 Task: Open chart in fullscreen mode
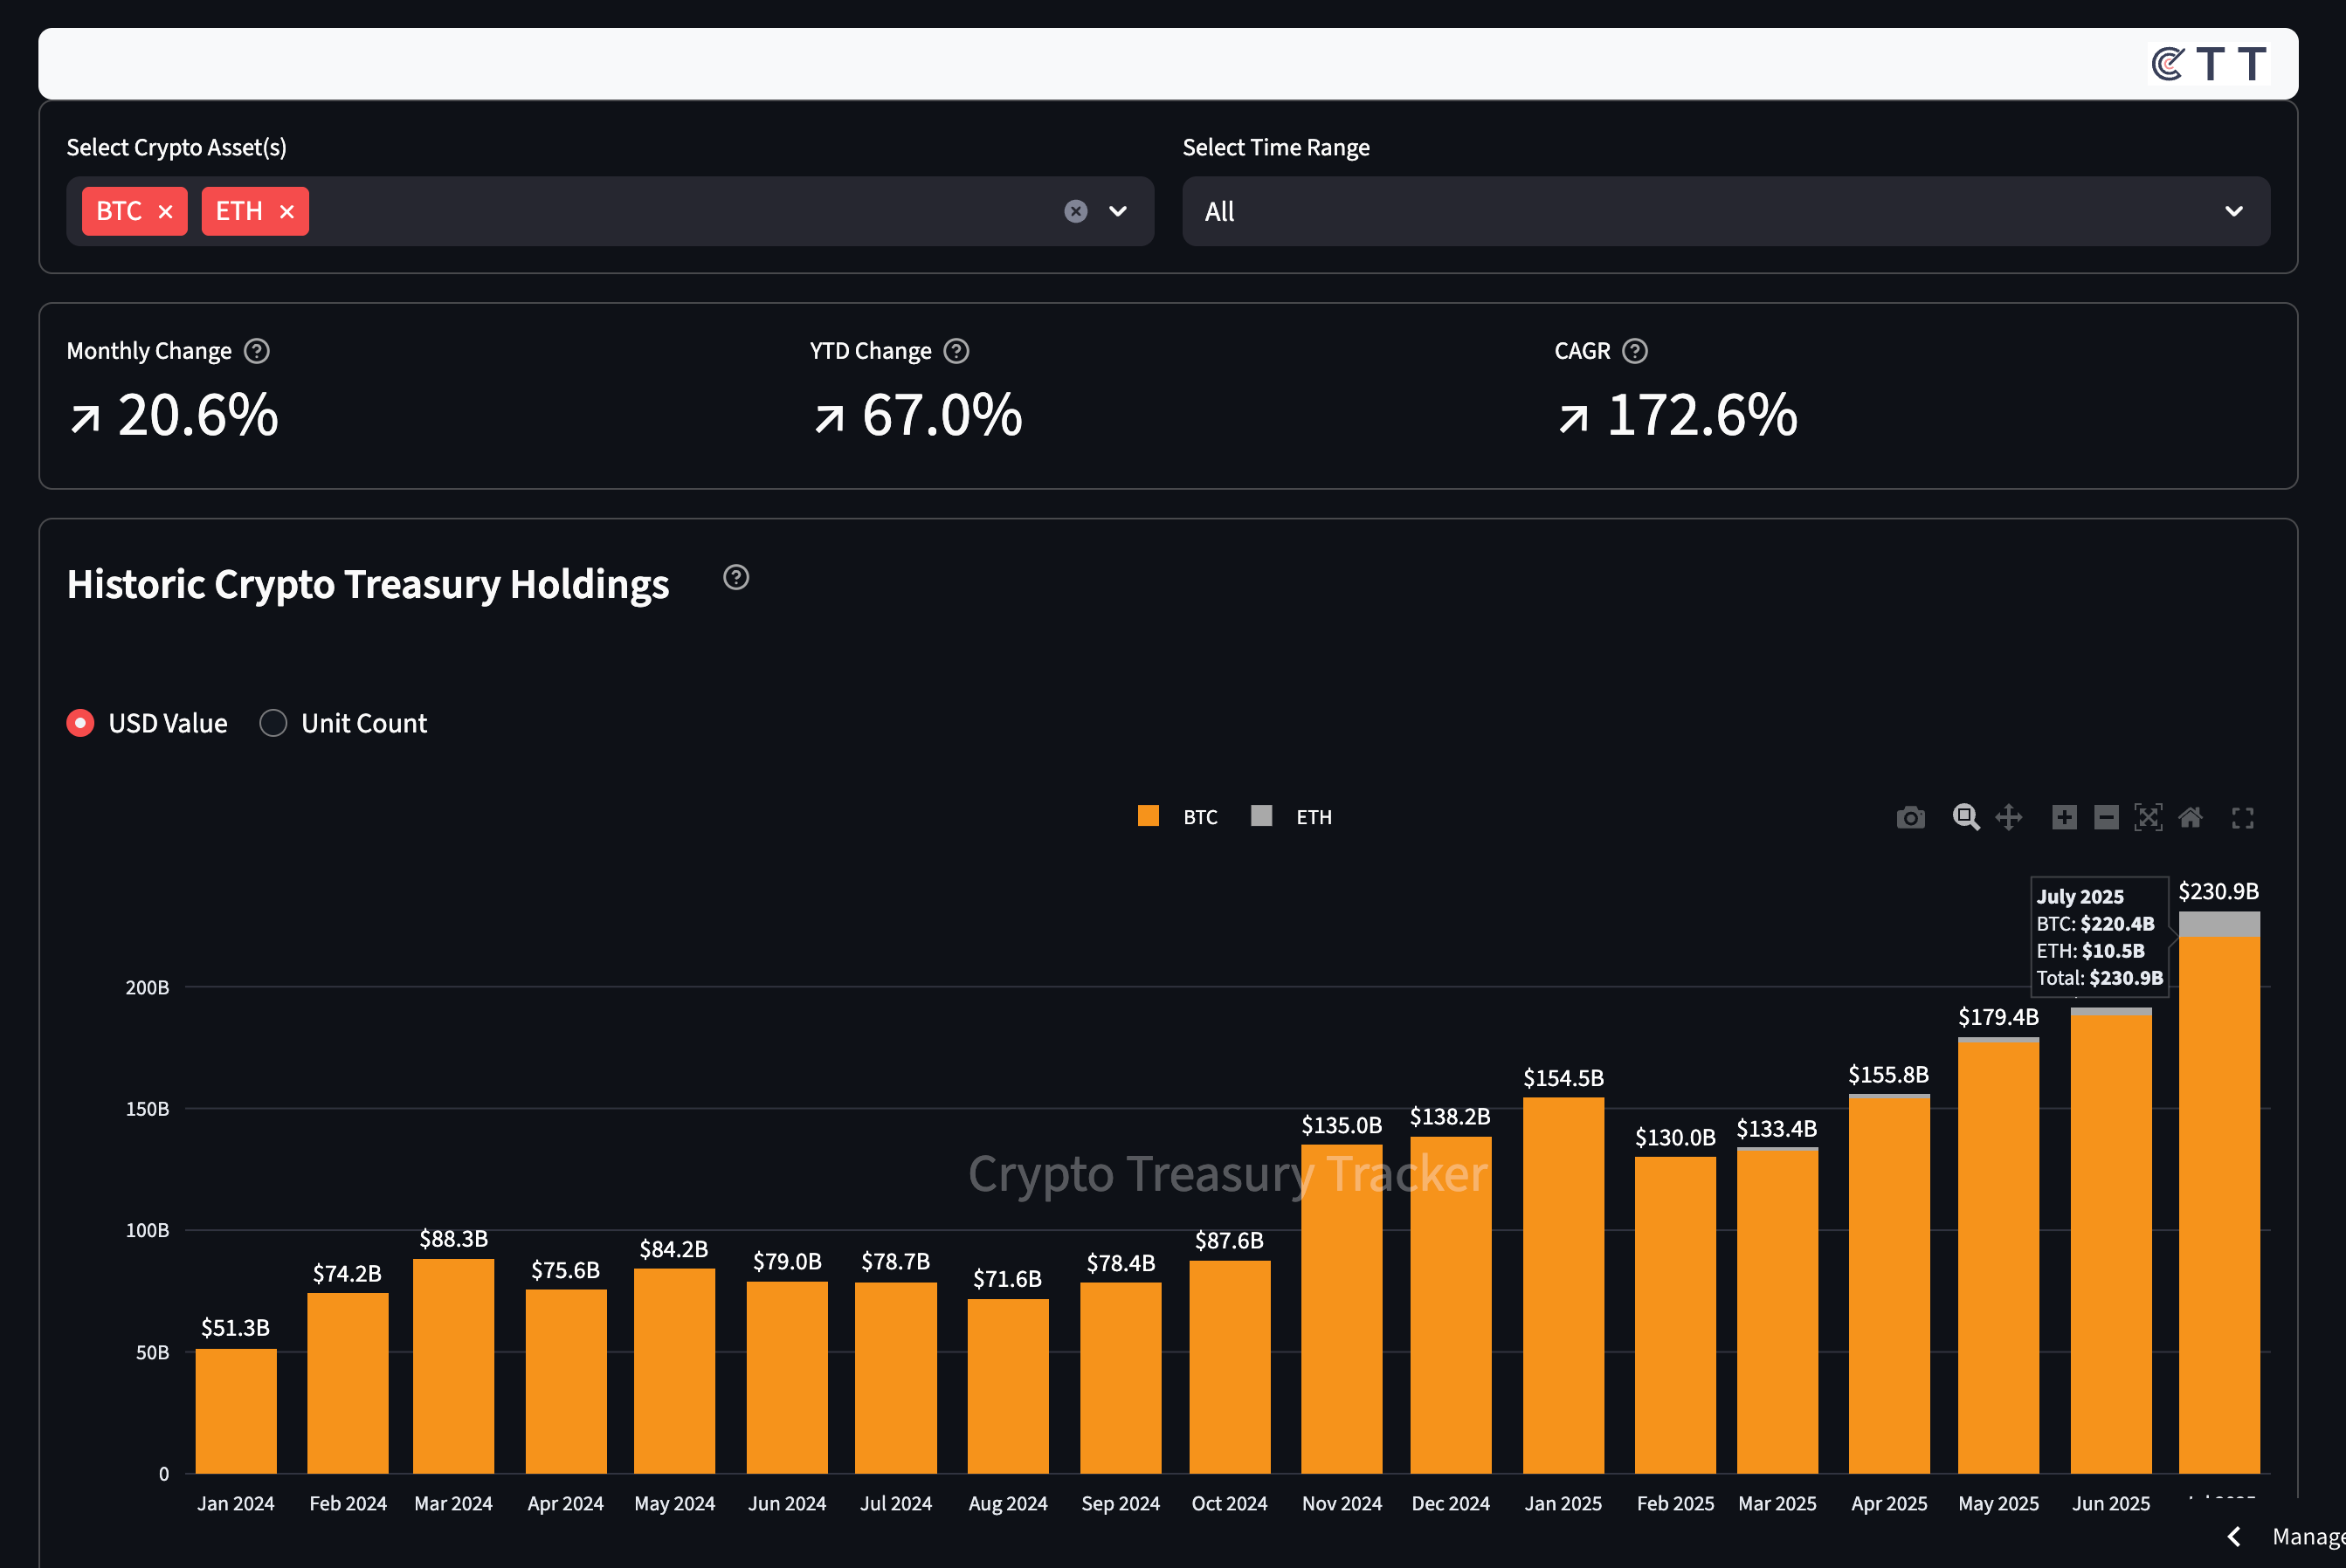click(2242, 818)
